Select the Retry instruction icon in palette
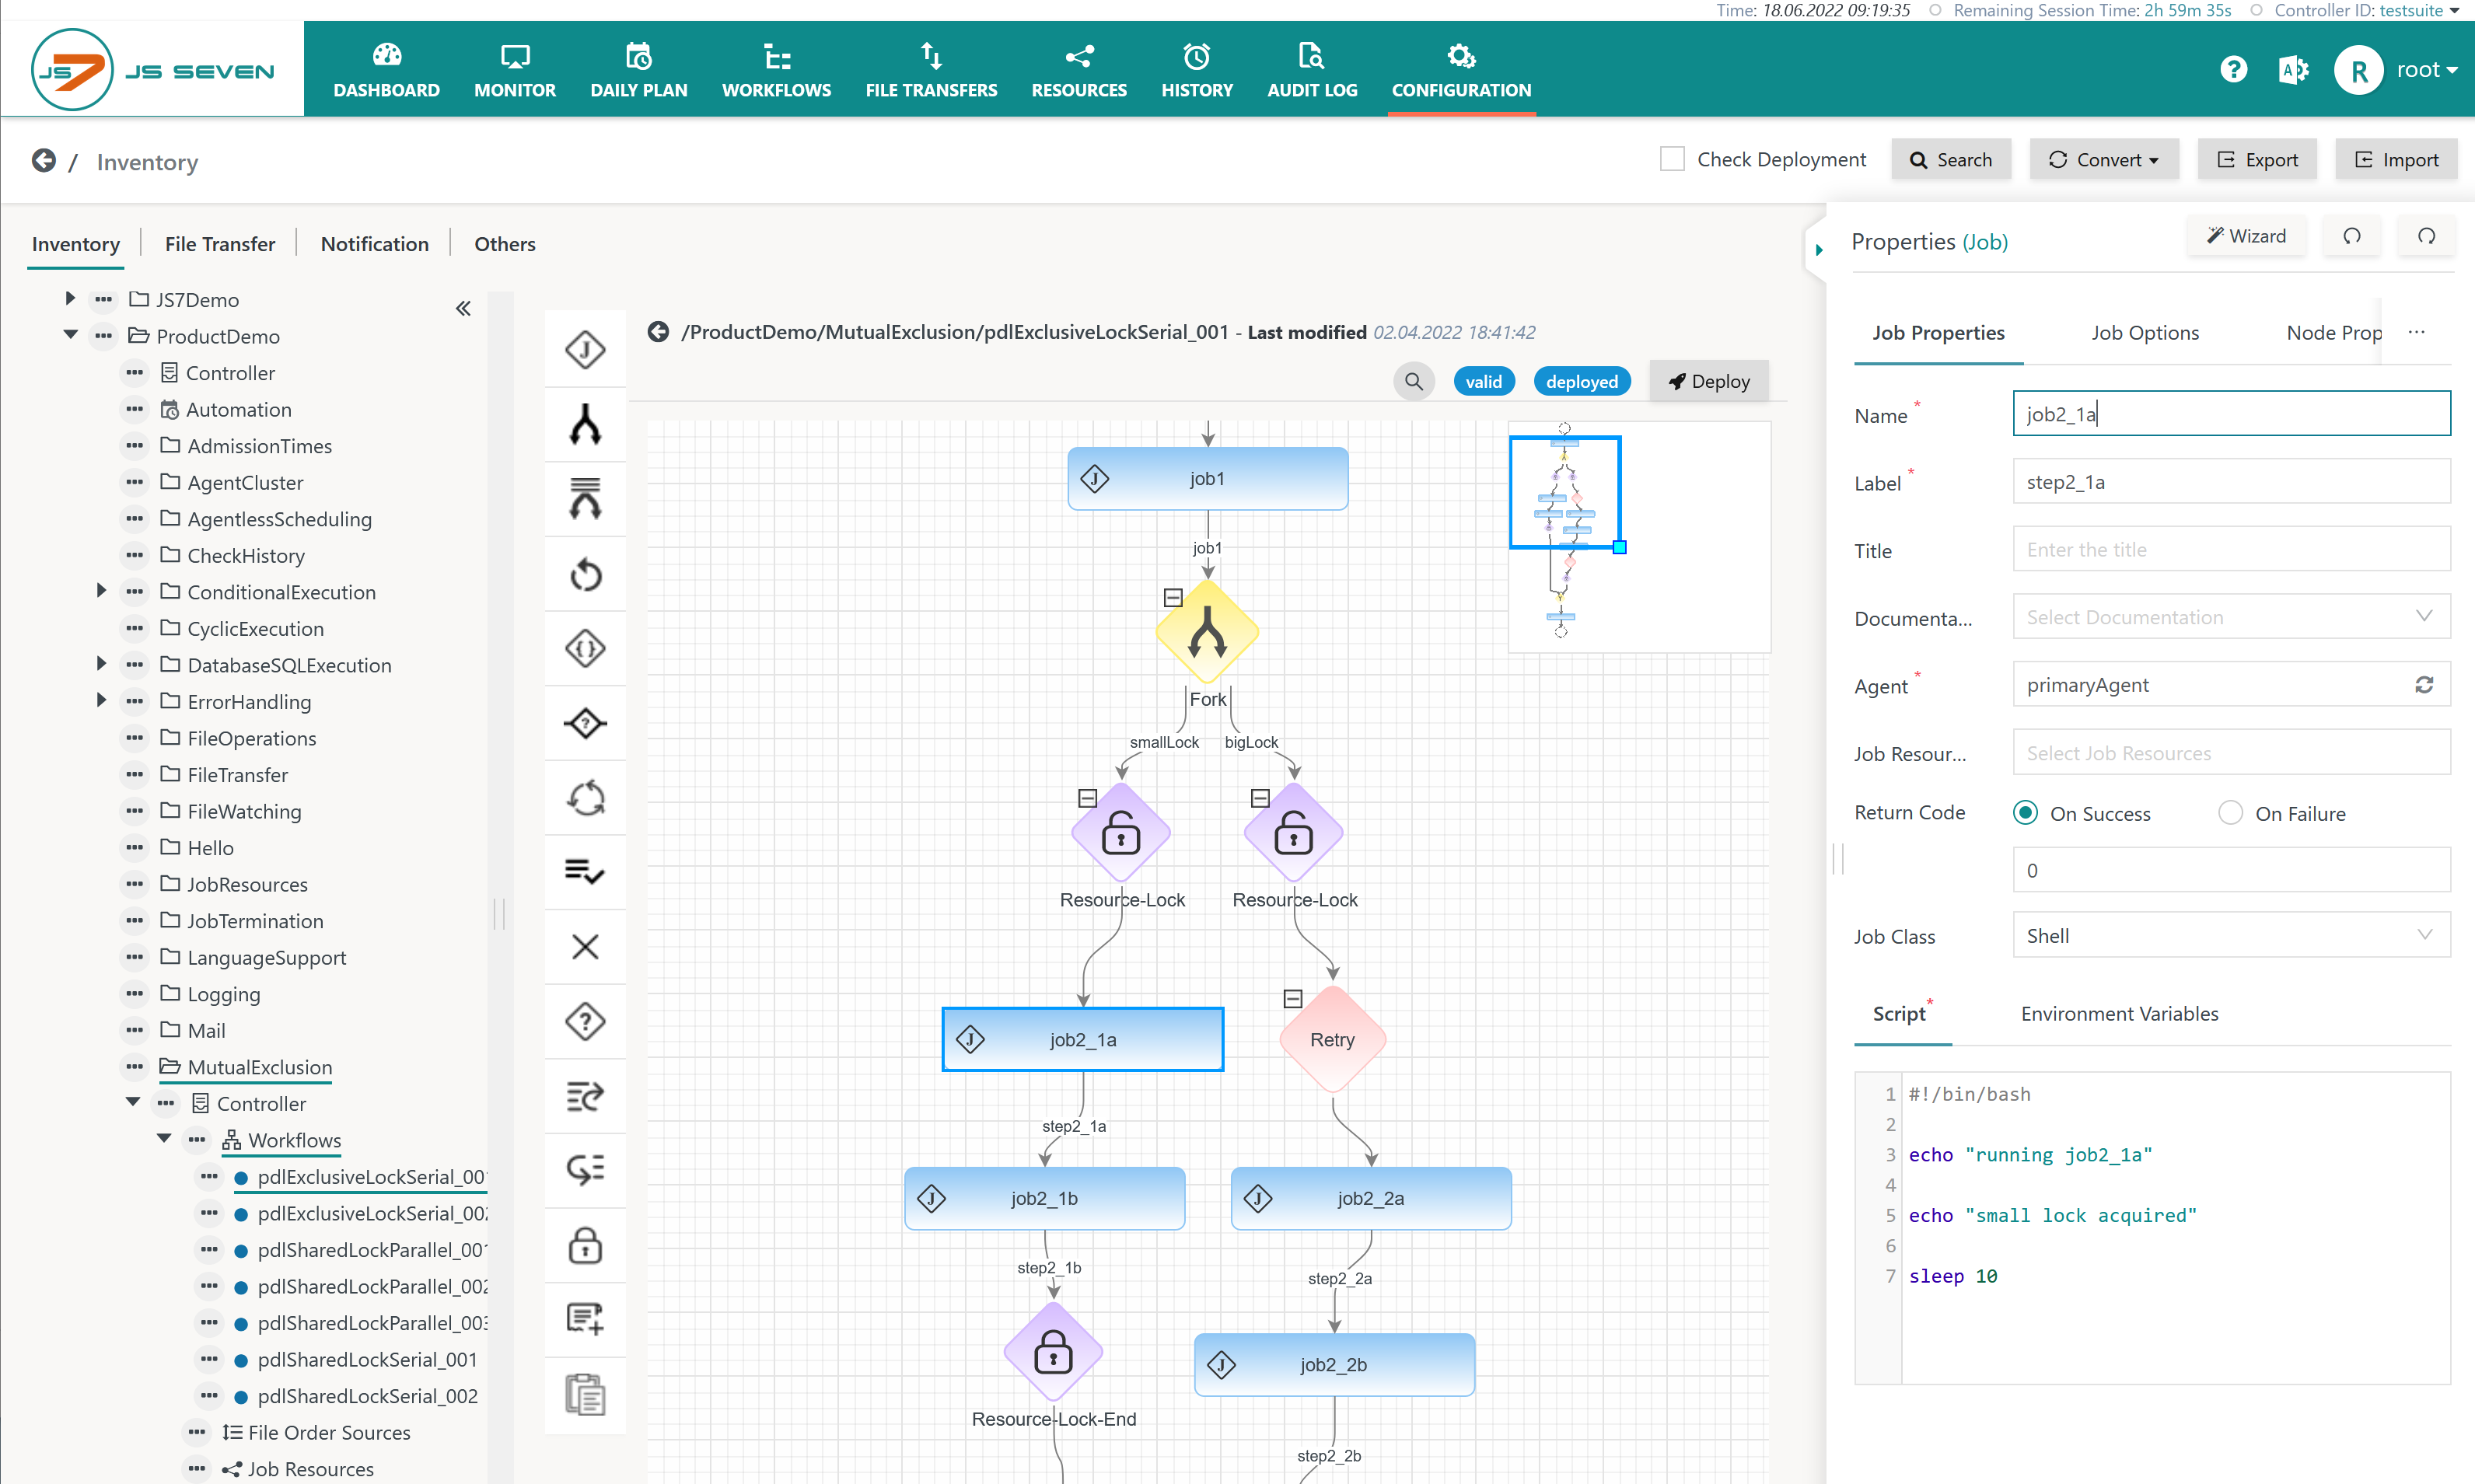 (585, 575)
